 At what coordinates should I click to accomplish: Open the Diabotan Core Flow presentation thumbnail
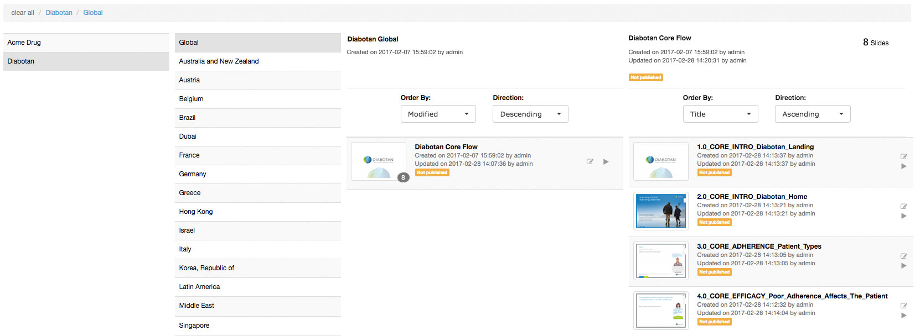(x=379, y=161)
